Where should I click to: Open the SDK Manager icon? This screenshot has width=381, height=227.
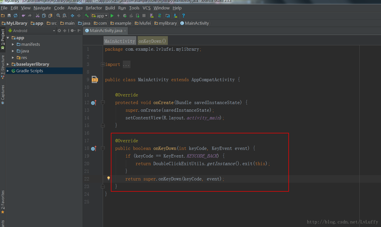click(x=175, y=16)
